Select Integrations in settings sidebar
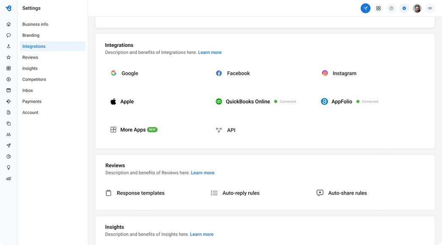 pyautogui.click(x=53, y=46)
